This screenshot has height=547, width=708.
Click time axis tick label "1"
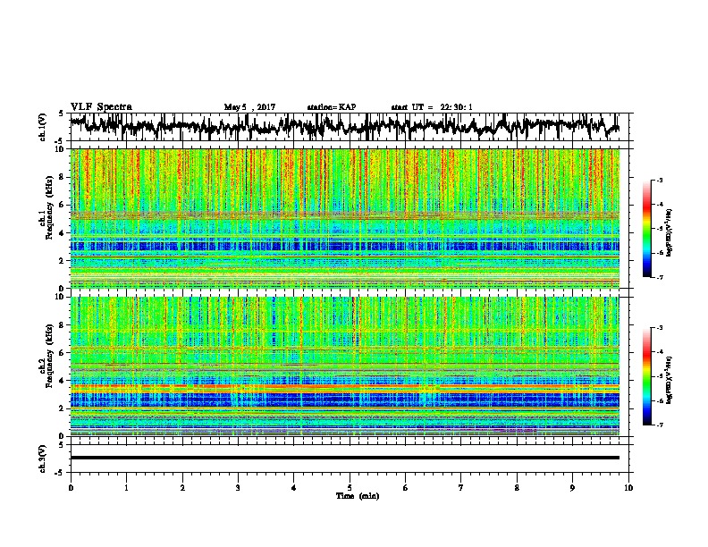(x=126, y=488)
